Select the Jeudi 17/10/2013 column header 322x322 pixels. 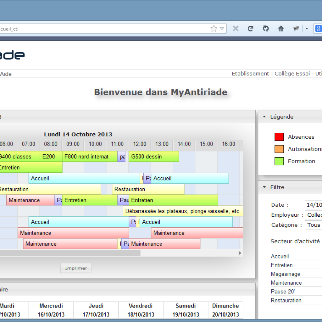point(96,309)
